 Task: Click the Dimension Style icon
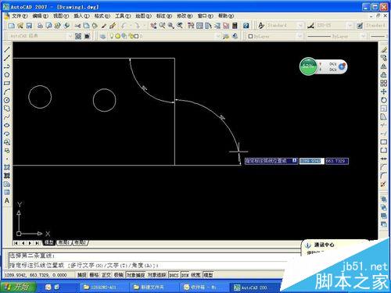coord(310,26)
